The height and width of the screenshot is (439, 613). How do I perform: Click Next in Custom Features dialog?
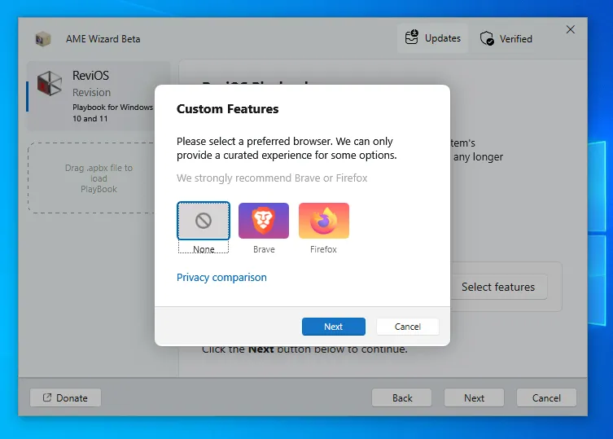(334, 327)
